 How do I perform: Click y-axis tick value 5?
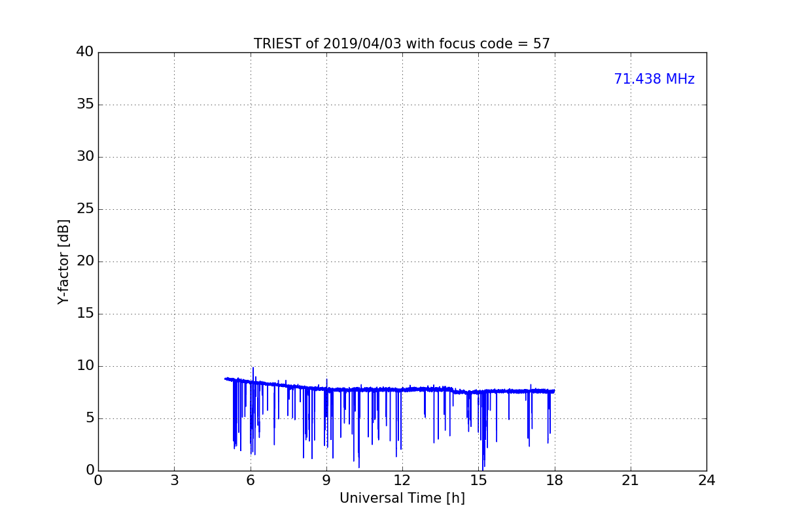pyautogui.click(x=90, y=418)
